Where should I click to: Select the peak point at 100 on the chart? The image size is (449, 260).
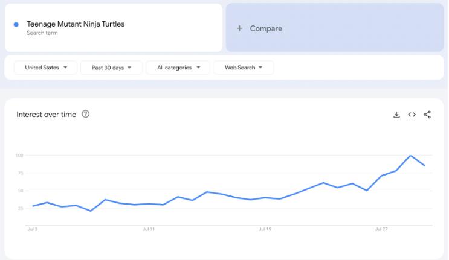410,156
